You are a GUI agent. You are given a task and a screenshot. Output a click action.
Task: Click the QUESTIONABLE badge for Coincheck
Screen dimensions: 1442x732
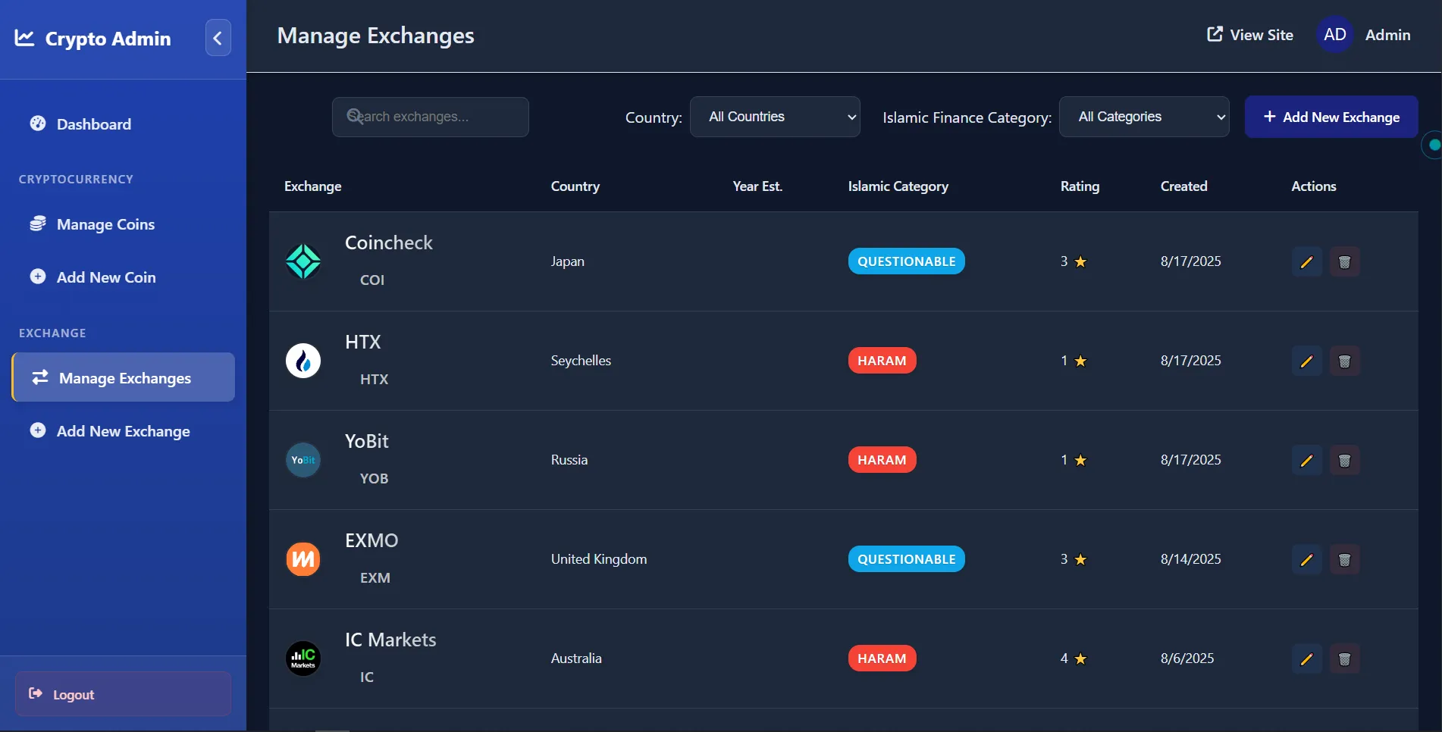pyautogui.click(x=906, y=261)
